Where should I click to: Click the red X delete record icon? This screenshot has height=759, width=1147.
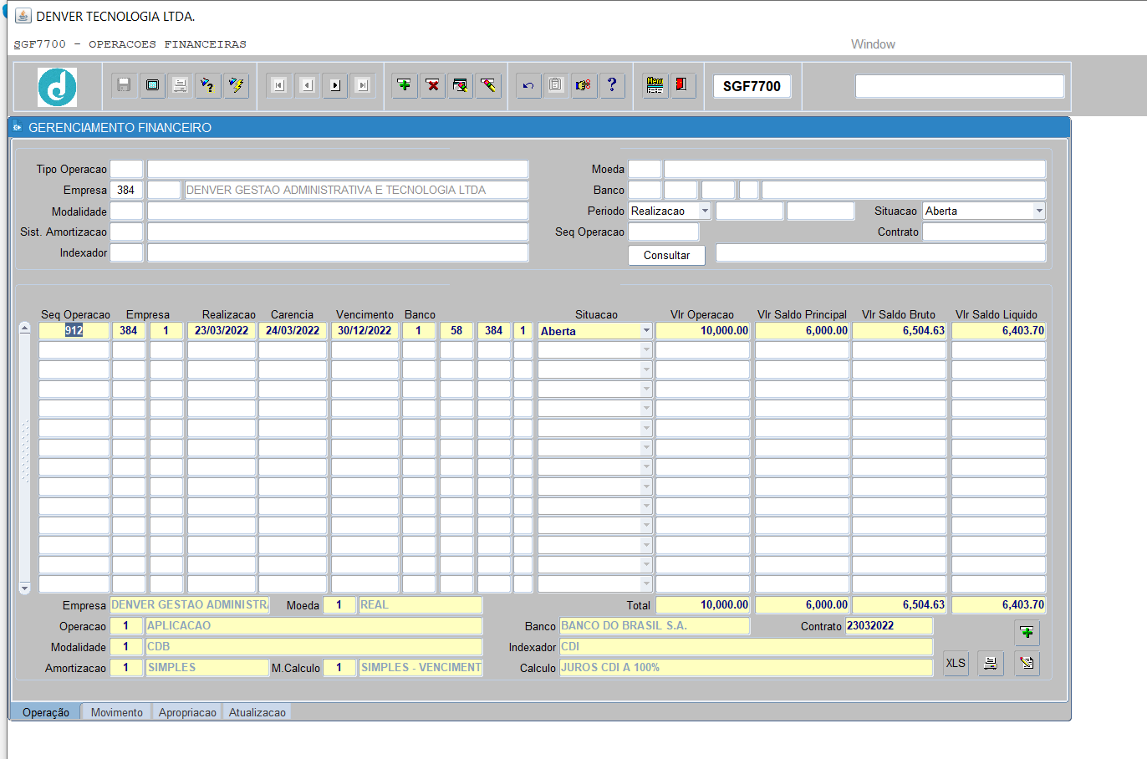click(432, 85)
